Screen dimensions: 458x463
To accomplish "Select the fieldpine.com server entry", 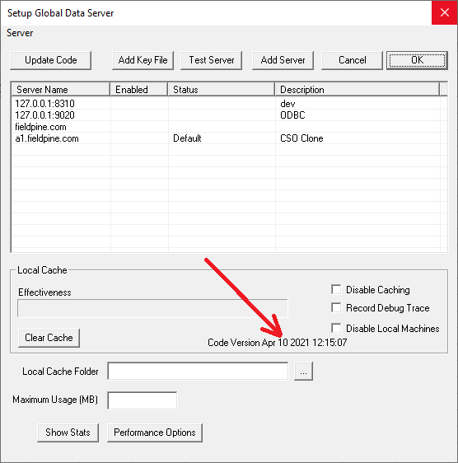I will coord(40,127).
